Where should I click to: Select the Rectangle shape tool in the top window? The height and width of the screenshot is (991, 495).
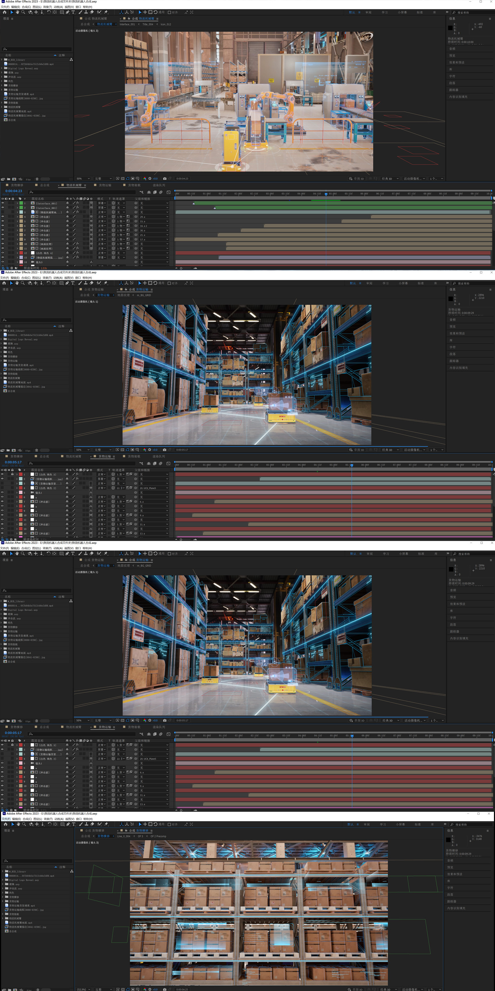62,12
